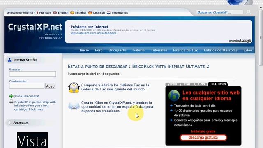Click the Tux penguin icon

click(x=74, y=87)
